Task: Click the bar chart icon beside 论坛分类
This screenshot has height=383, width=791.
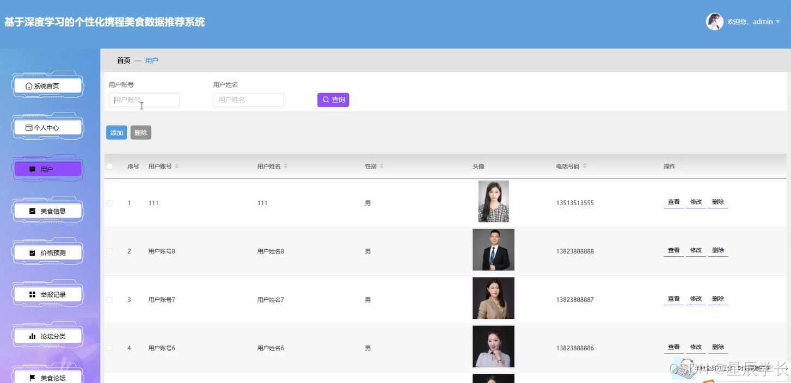Action: click(x=32, y=336)
